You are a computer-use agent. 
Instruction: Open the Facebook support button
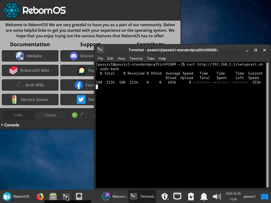tap(77, 85)
